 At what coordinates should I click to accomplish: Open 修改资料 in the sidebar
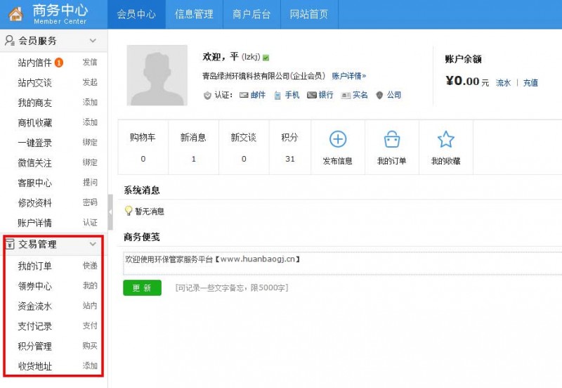click(x=34, y=203)
